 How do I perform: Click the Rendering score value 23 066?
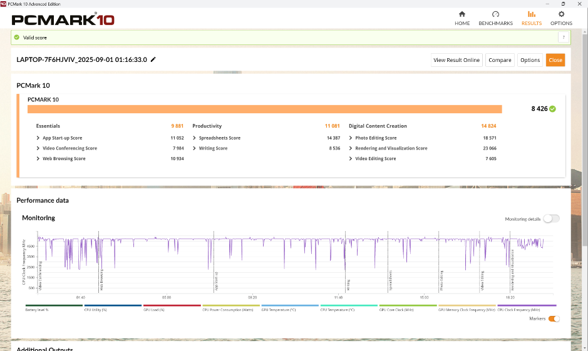click(x=490, y=148)
